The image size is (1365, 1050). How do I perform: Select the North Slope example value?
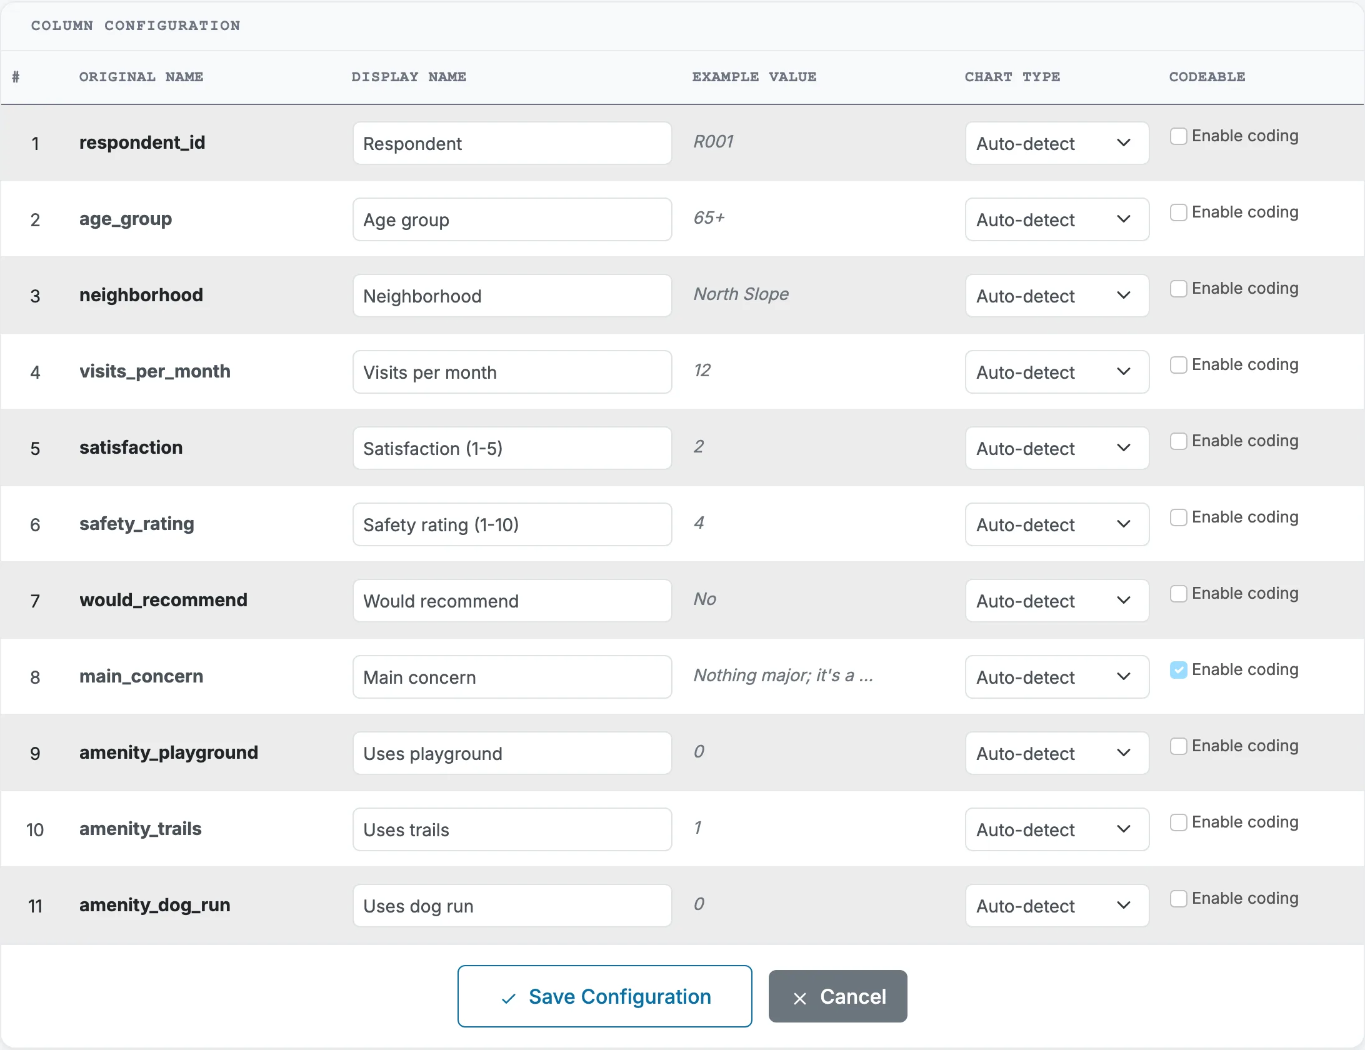[x=741, y=294]
